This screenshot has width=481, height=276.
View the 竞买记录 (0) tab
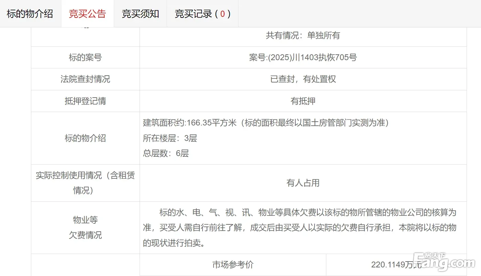[x=202, y=14]
